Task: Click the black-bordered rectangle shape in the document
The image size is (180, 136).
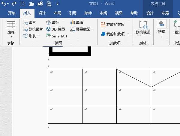Action: pos(70,51)
